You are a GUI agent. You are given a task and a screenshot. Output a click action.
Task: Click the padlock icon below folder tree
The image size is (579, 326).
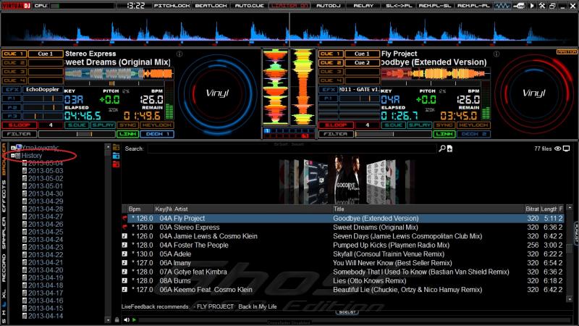click(117, 319)
